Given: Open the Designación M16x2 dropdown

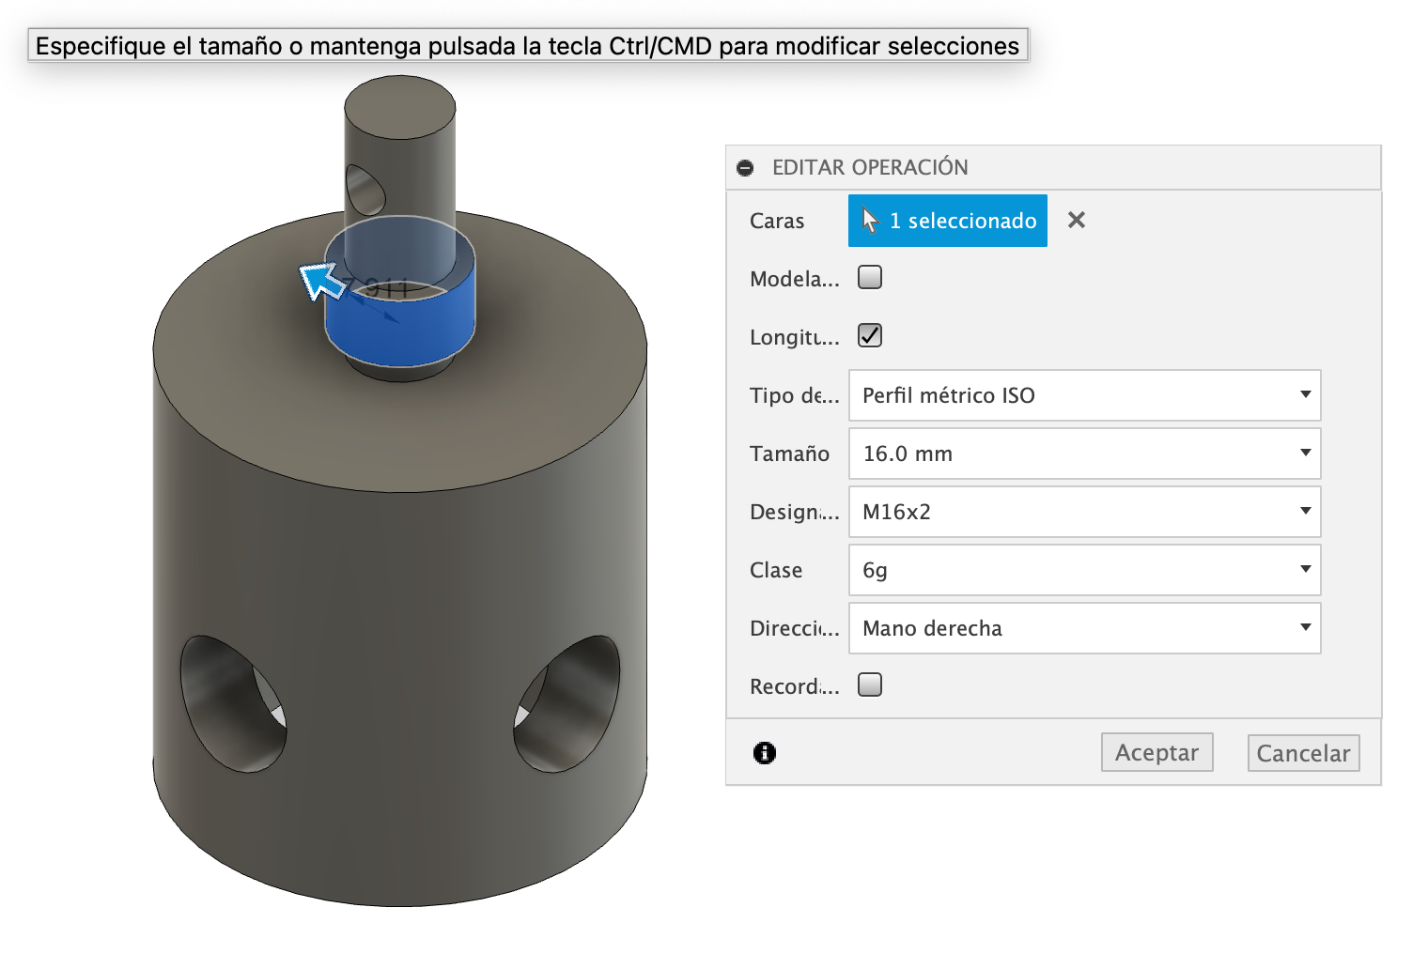Looking at the screenshot, I should pos(1085,512).
